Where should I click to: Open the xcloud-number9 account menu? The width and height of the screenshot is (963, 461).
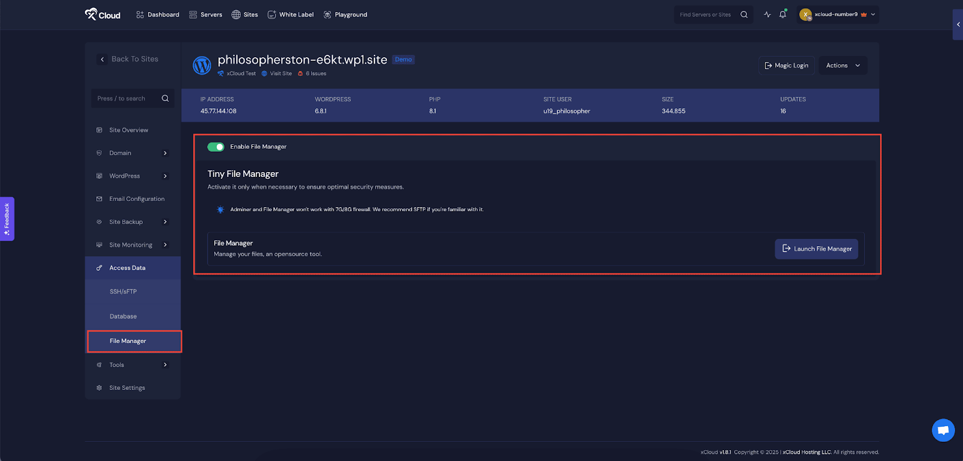point(838,14)
